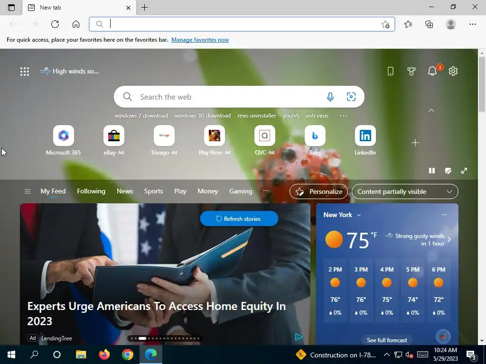Launch Firefox from the taskbar

(x=104, y=355)
